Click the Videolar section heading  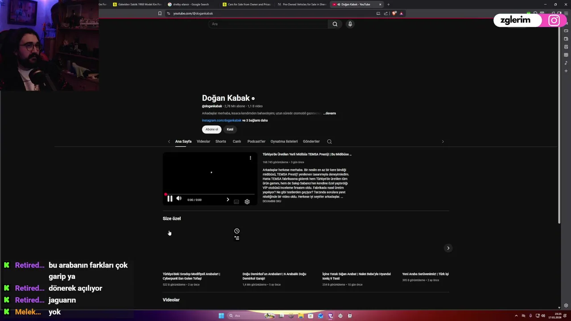pyautogui.click(x=171, y=300)
